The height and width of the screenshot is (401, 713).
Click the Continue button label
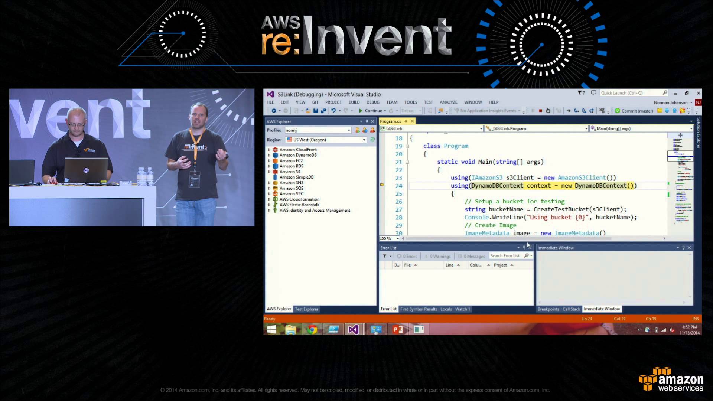[x=373, y=111]
